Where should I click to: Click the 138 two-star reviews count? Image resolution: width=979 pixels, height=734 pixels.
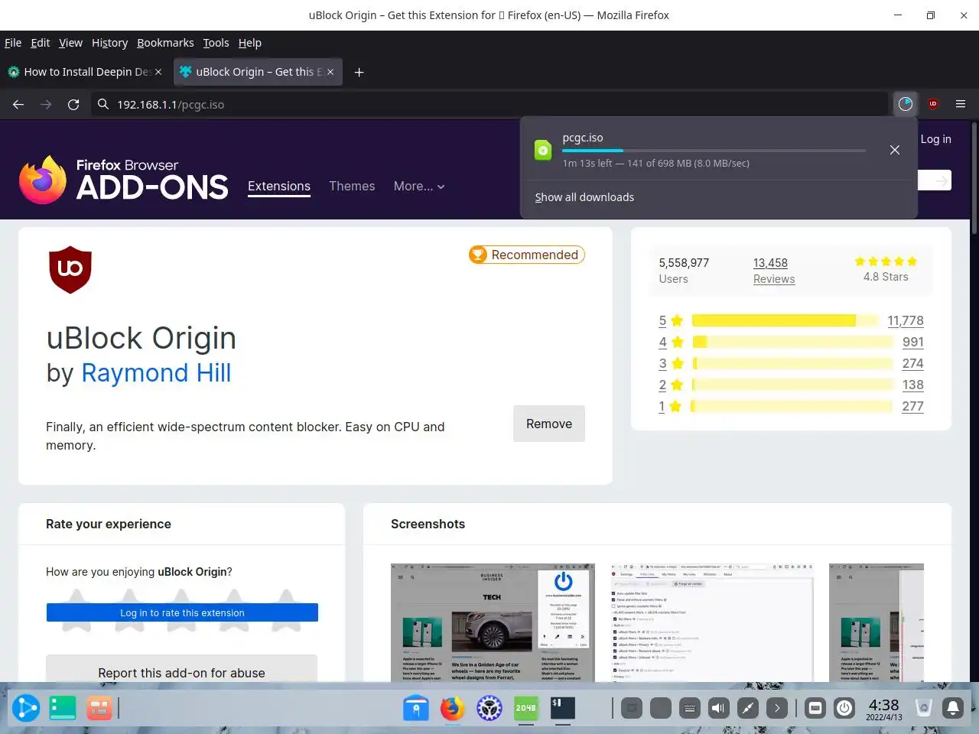[x=912, y=385]
